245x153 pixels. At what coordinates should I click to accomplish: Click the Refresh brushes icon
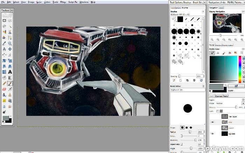201,80
